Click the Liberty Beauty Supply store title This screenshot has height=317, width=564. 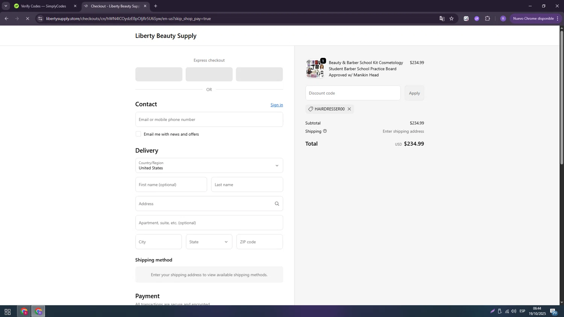coord(166,36)
